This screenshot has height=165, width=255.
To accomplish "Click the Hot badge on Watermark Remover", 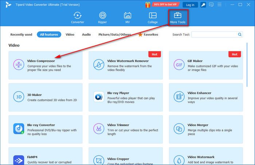I will [x=154, y=55].
